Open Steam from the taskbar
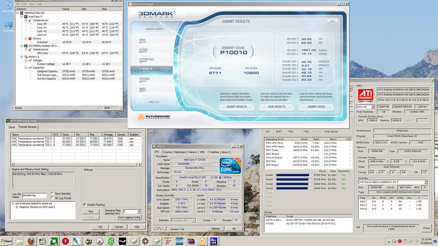Viewport: 438px width, 246px height. (x=122, y=241)
